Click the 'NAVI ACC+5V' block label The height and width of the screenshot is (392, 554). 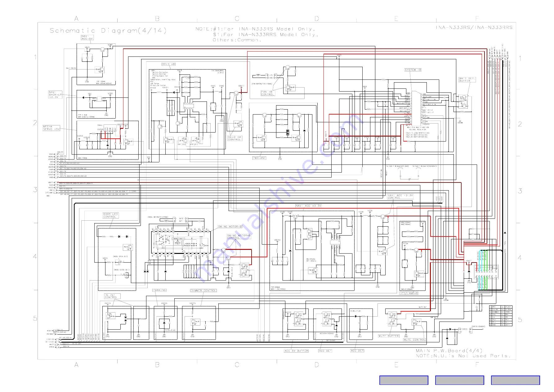87,38
